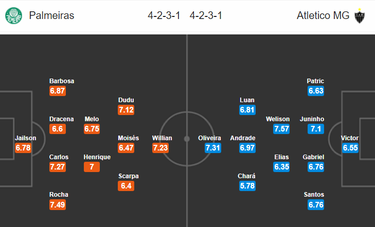
Task: Select goalkeeper Victor's 6.55 rating
Action: 350,148
